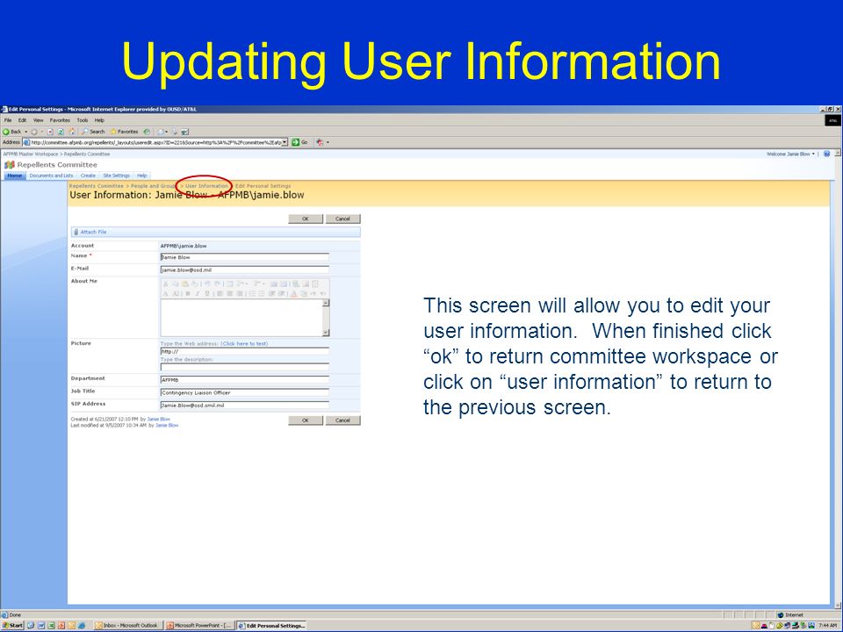
Task: Click Underline in the About Me editor toolbar
Action: point(207,293)
